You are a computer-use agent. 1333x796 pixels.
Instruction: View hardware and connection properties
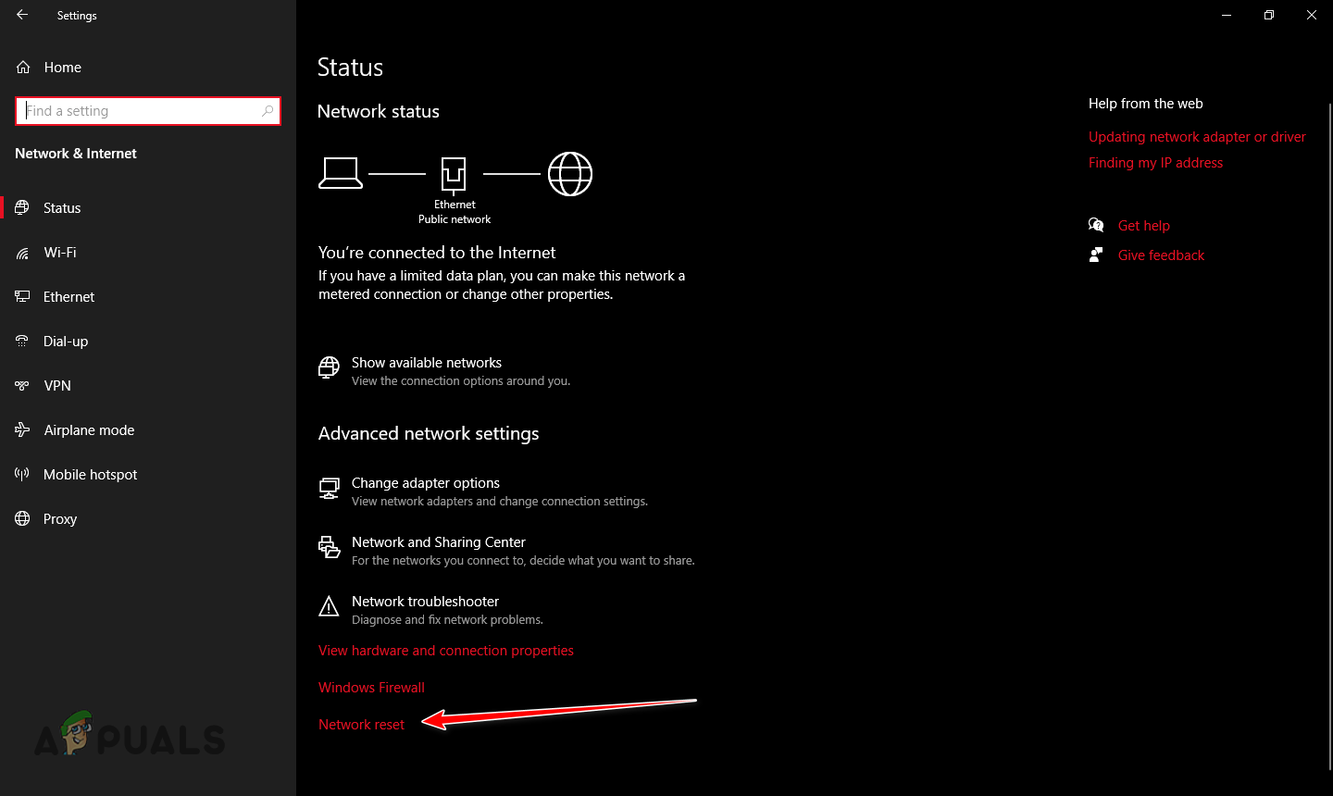click(x=446, y=650)
